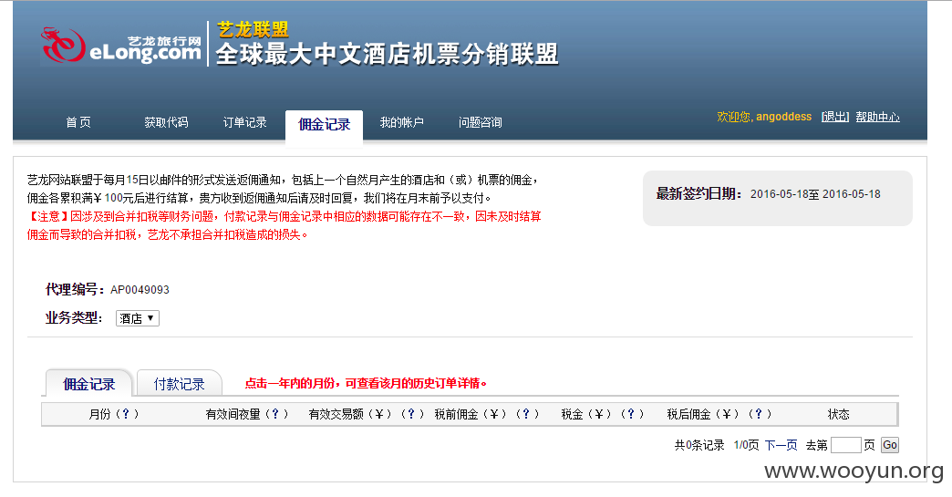Click the agent number AP0049093
952x497 pixels.
click(140, 290)
